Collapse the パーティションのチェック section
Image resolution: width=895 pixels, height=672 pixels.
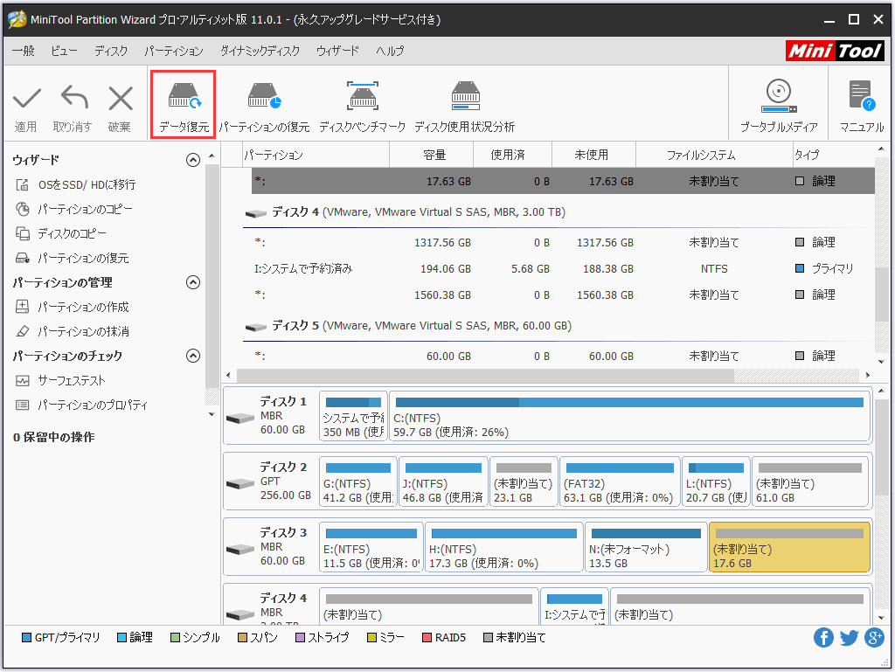coord(193,354)
